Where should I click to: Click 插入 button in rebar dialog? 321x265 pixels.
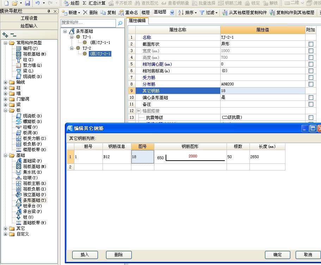tap(85, 255)
